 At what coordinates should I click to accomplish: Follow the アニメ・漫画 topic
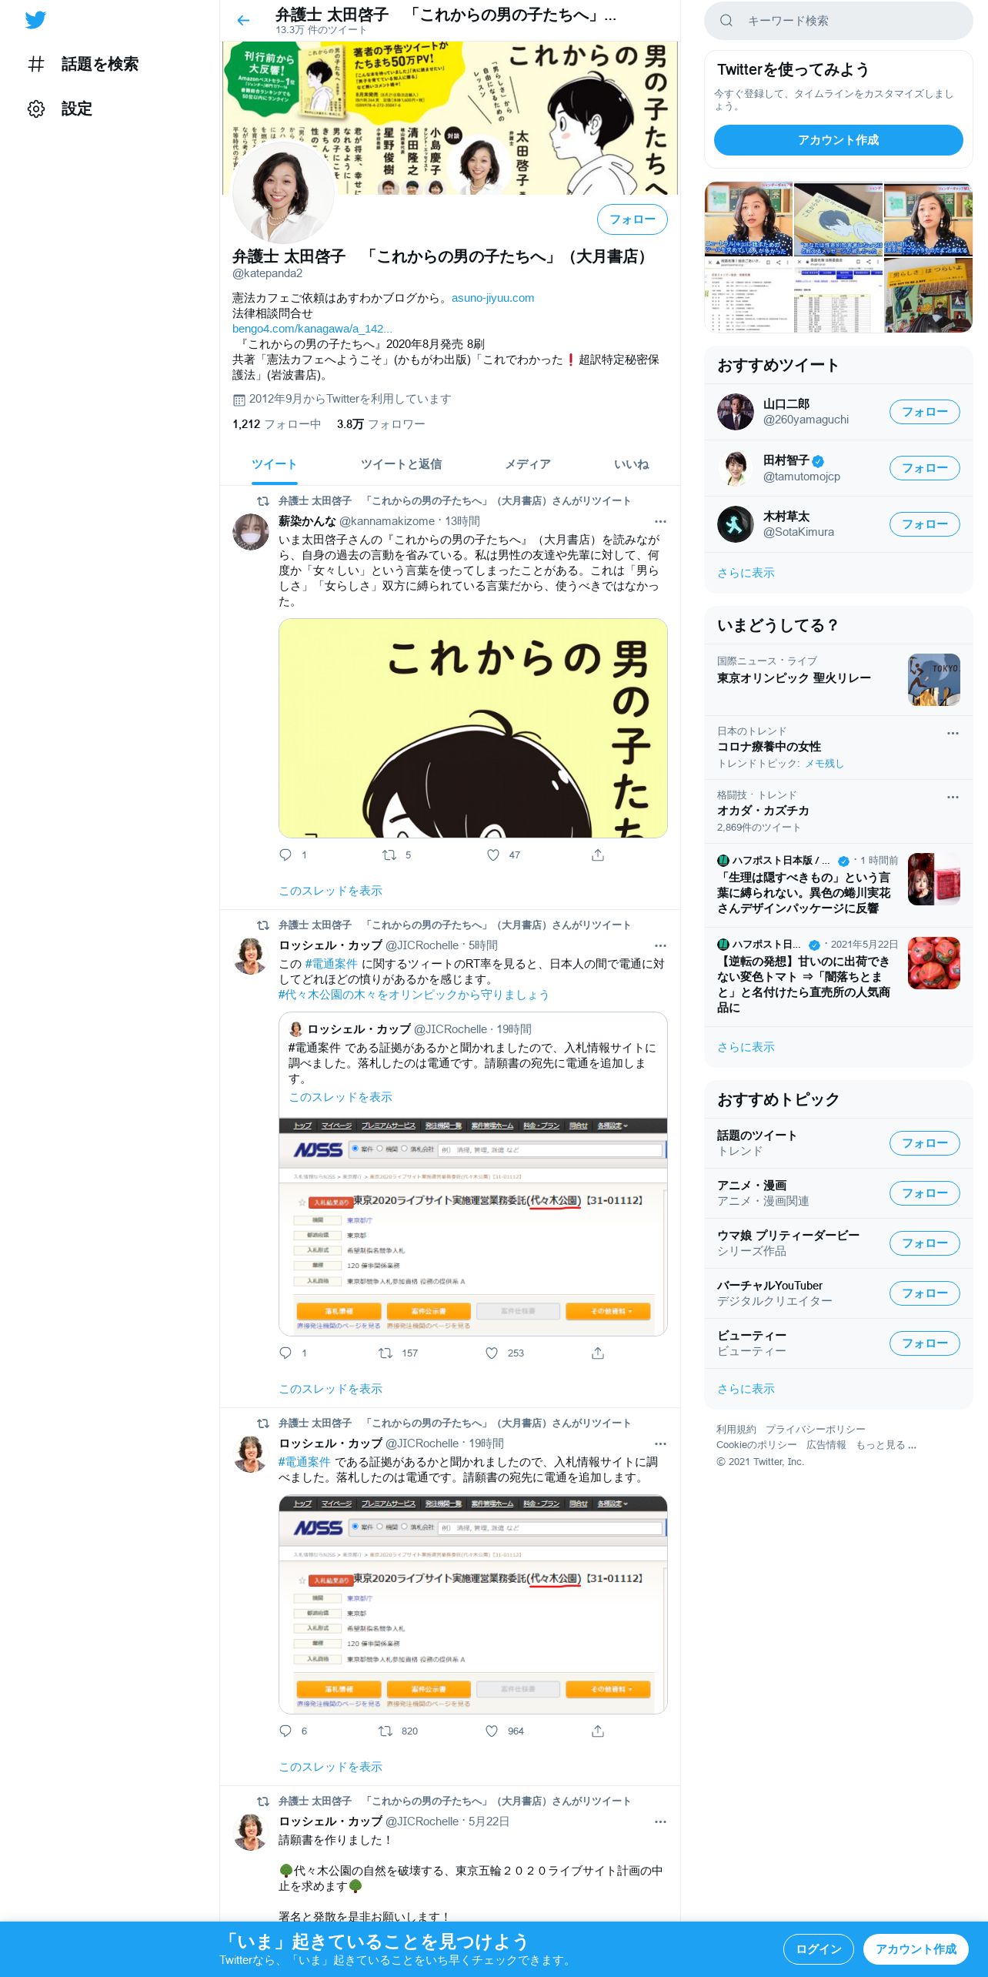click(x=925, y=1193)
